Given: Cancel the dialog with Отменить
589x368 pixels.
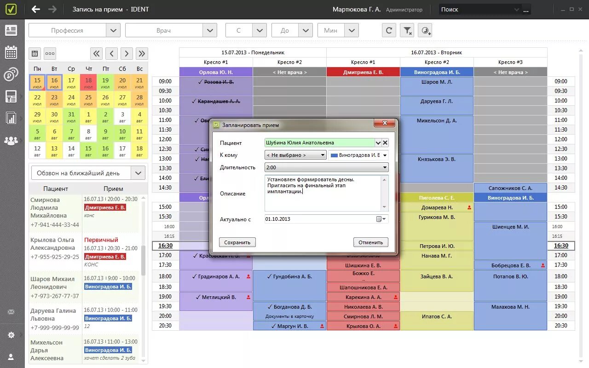Looking at the screenshot, I should [371, 242].
